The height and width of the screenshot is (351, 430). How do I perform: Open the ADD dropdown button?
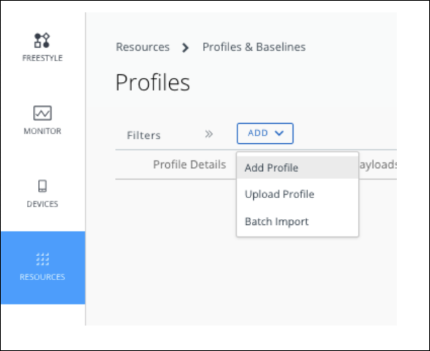265,134
